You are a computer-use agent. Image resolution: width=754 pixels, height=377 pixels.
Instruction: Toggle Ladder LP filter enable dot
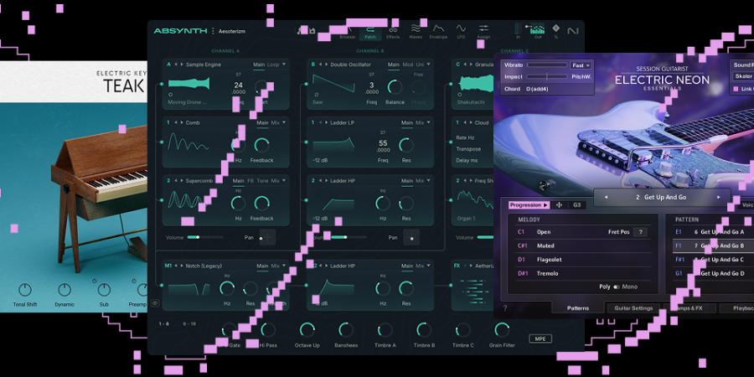pyautogui.click(x=305, y=142)
